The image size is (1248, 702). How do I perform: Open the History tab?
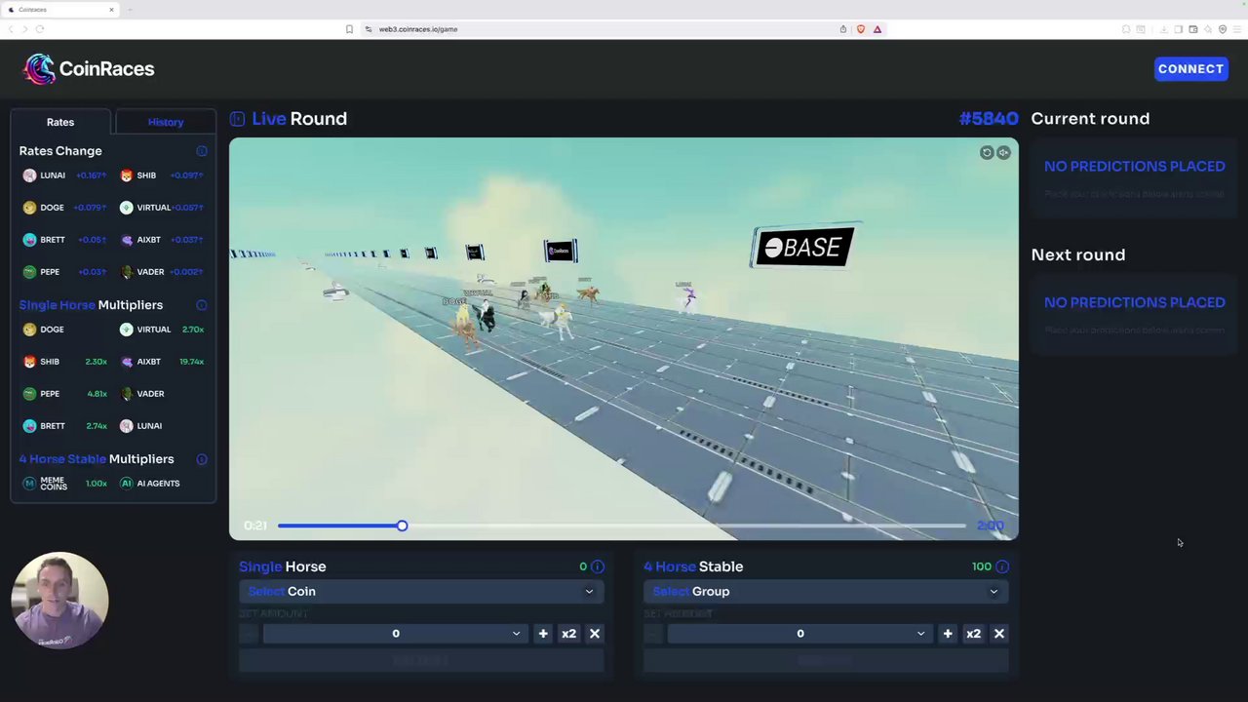tap(166, 122)
